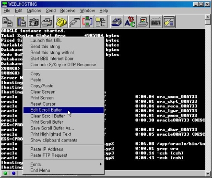The height and width of the screenshot is (178, 212).
Task: Choose Paste IP Address
Action: pos(63,149)
